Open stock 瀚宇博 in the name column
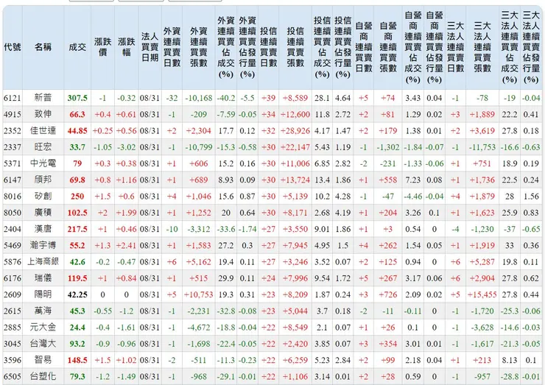The height and width of the screenshot is (385, 545). coord(43,245)
